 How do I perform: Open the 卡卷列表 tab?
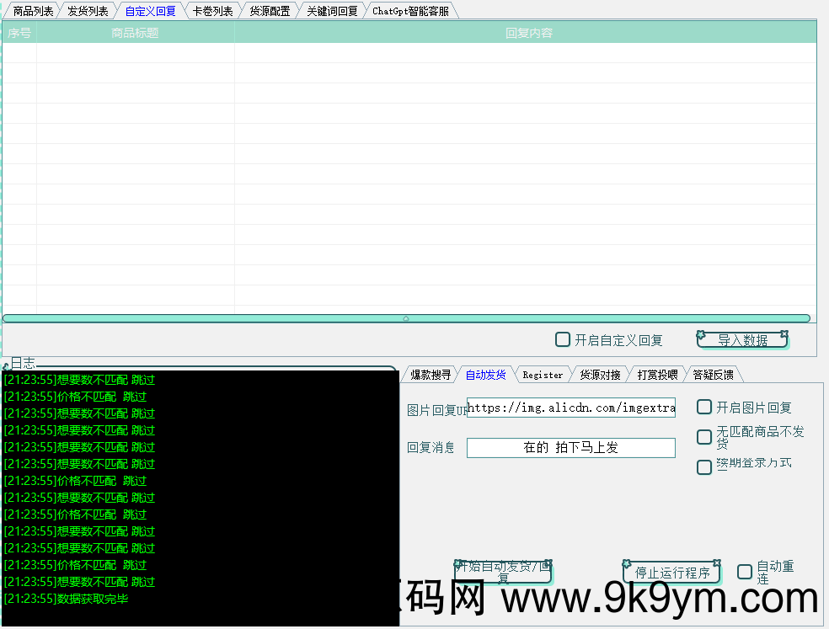(212, 11)
